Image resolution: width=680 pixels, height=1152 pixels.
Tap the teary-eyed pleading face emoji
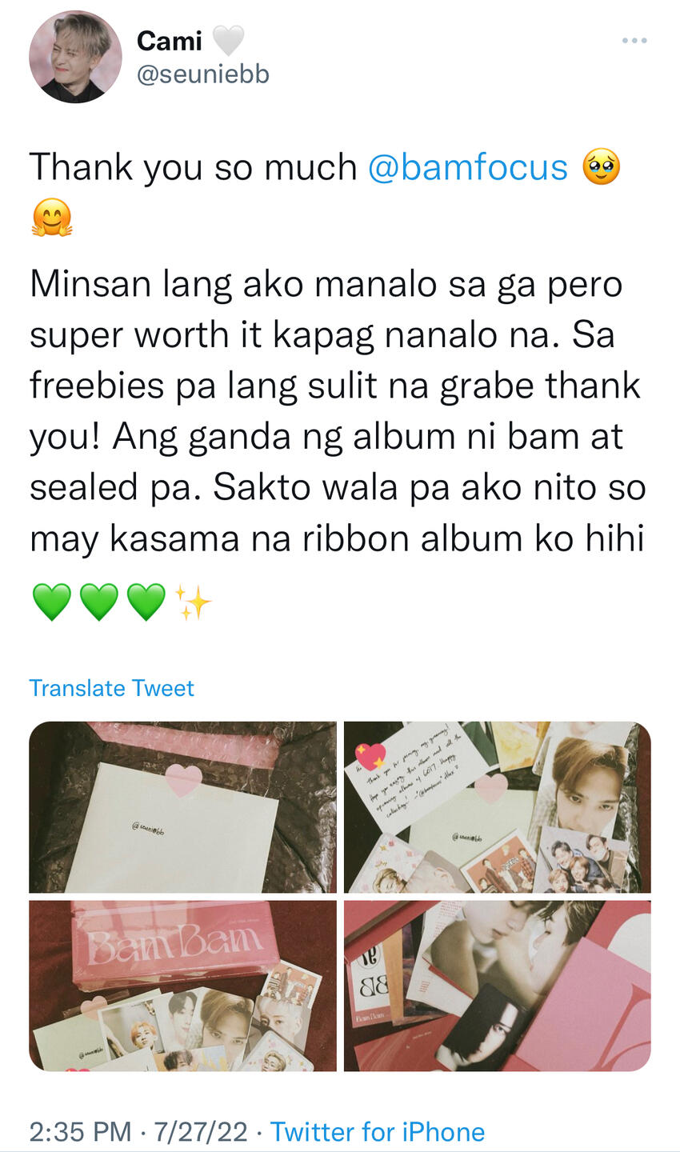point(602,168)
